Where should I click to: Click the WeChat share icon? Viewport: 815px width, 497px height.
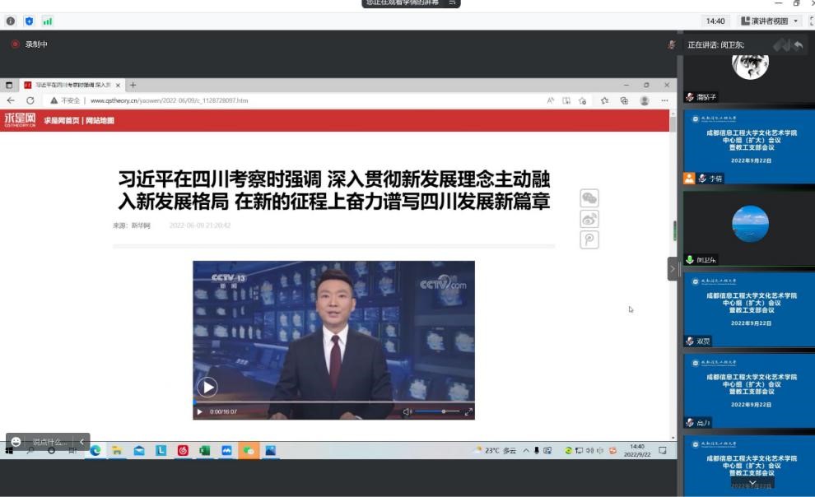[x=589, y=197]
